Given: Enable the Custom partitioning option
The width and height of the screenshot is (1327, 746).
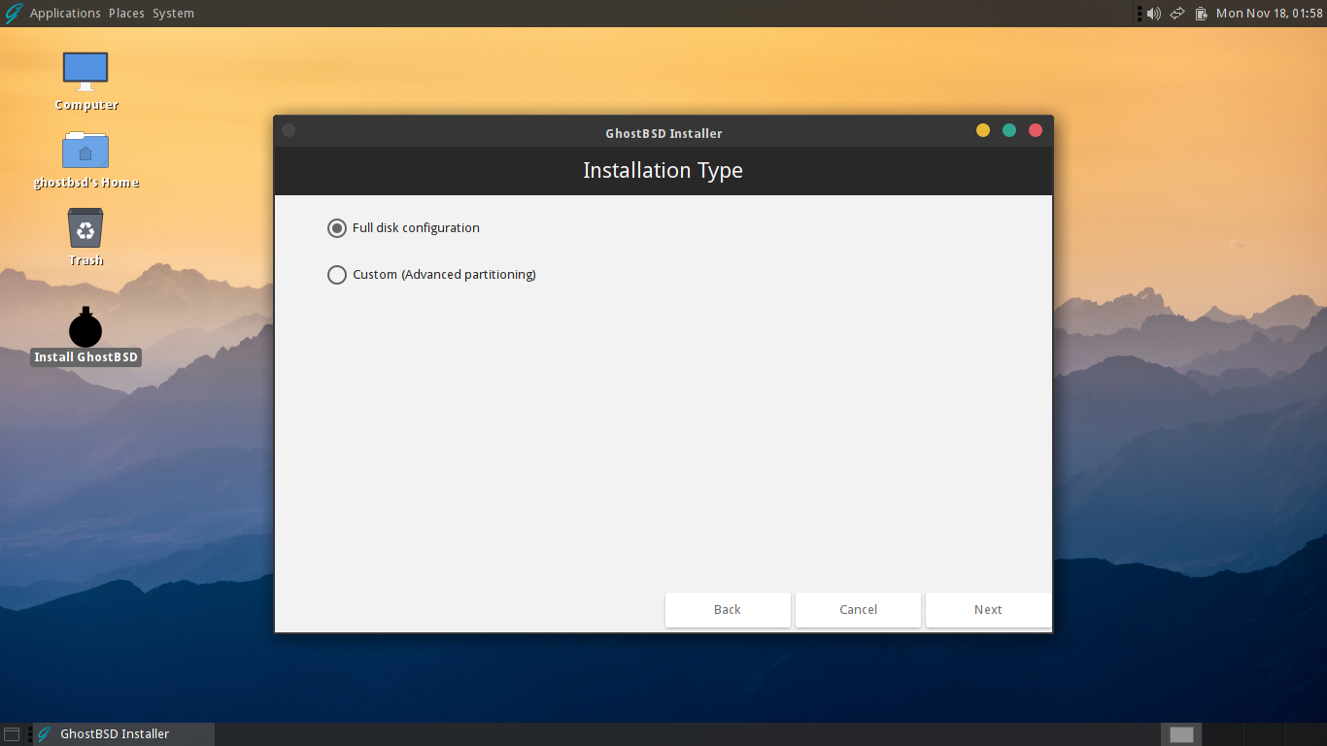Looking at the screenshot, I should (x=337, y=275).
